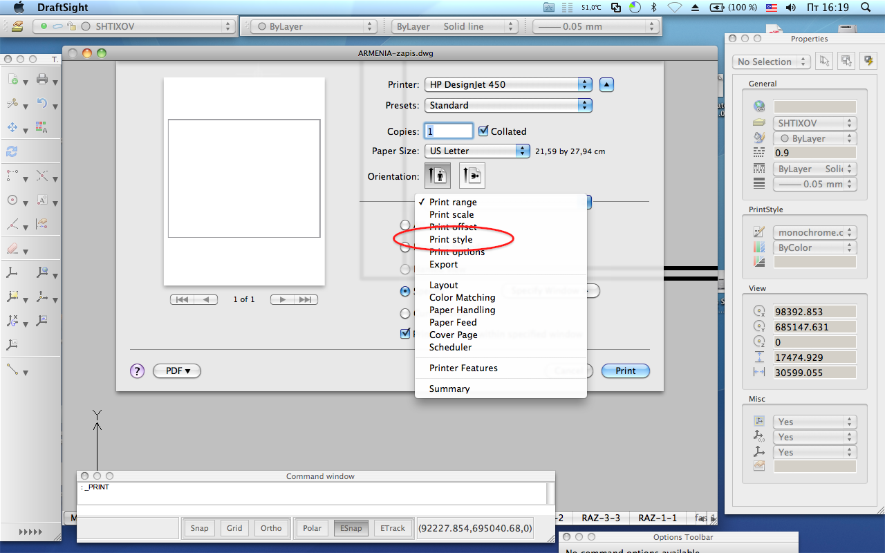Click the coordinate axis icon with X rotation arrow
The height and width of the screenshot is (553, 885).
point(12,321)
